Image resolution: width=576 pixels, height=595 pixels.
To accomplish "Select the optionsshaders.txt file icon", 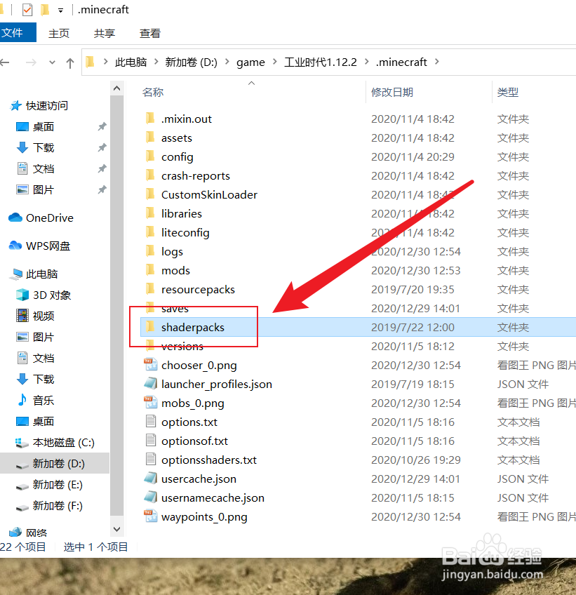I will pyautogui.click(x=151, y=459).
